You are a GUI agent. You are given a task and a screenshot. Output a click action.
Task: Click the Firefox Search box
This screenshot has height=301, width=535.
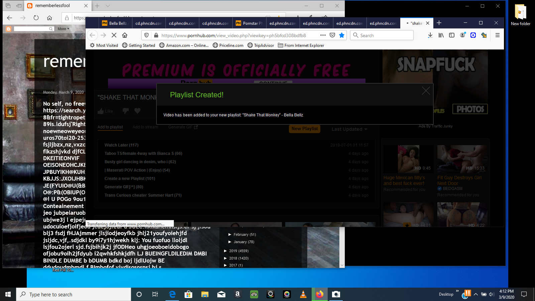382,35
